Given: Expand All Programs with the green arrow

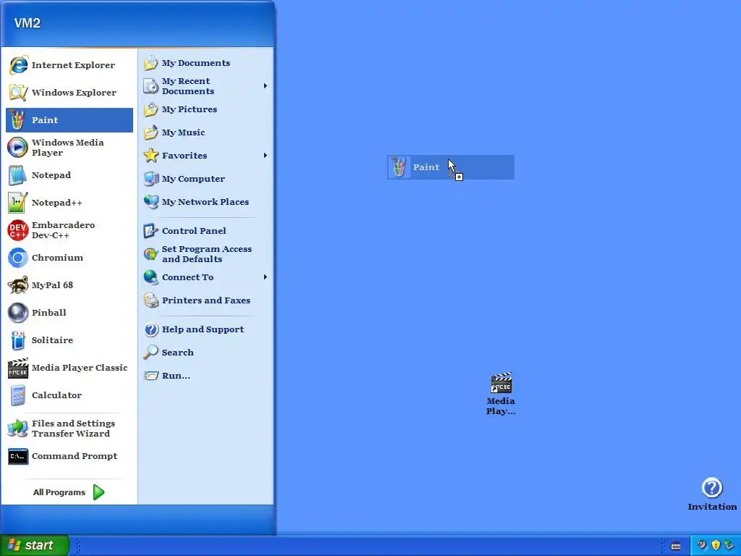Looking at the screenshot, I should 98,492.
